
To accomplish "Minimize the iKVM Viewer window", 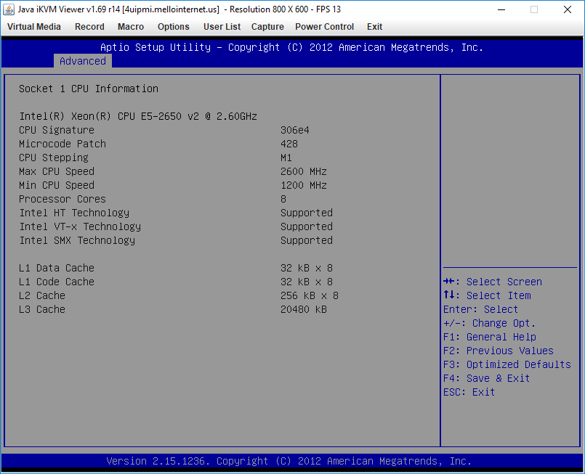I will click(501, 9).
